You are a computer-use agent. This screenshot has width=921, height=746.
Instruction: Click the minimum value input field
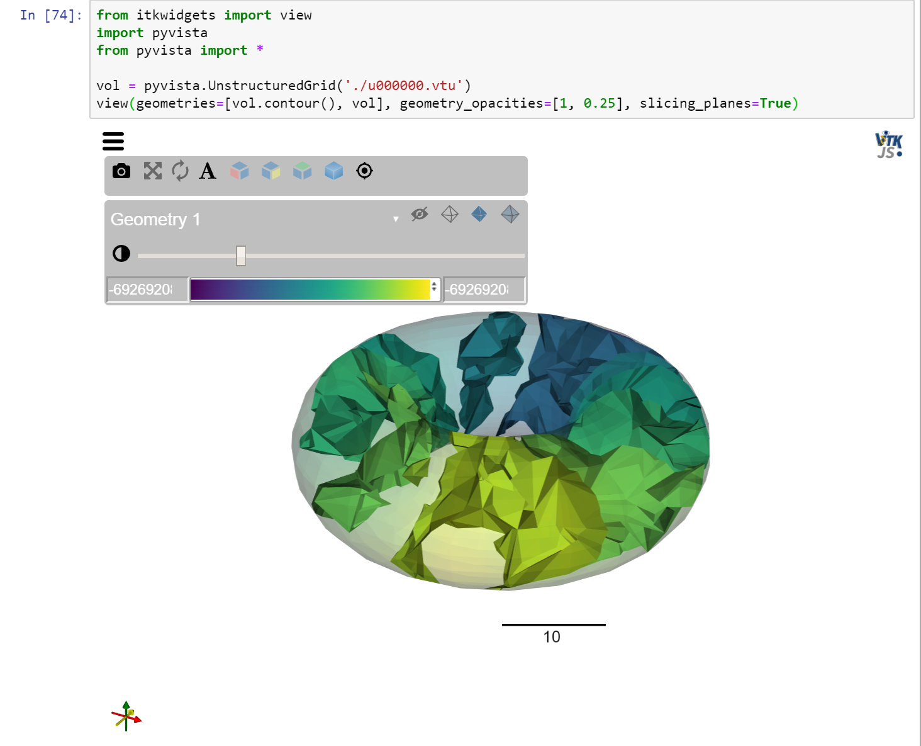147,290
